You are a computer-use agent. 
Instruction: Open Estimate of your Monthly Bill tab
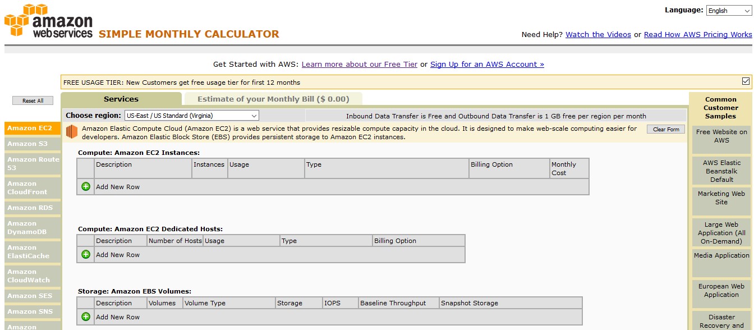pyautogui.click(x=273, y=99)
